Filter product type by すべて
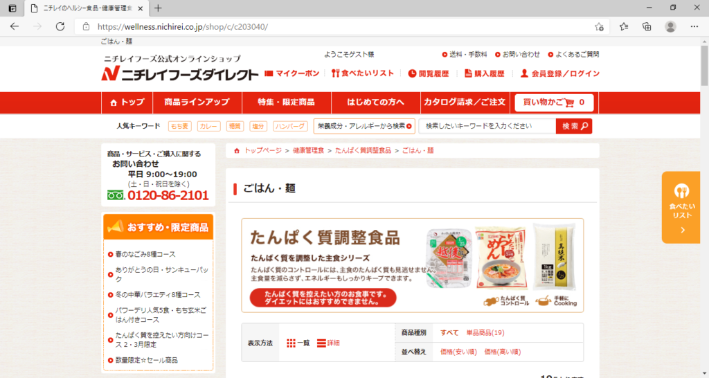 coord(449,333)
